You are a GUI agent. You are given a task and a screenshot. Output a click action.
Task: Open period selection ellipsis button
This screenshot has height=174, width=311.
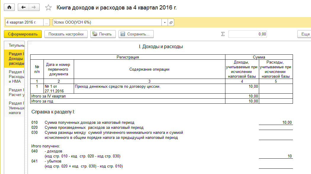(47, 22)
